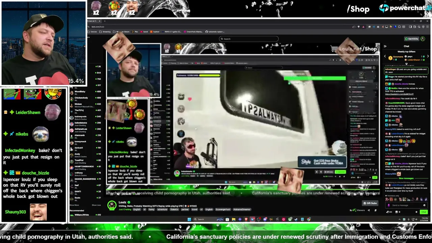Open the Services bookmark folder
The height and width of the screenshot is (243, 432).
(92, 32)
